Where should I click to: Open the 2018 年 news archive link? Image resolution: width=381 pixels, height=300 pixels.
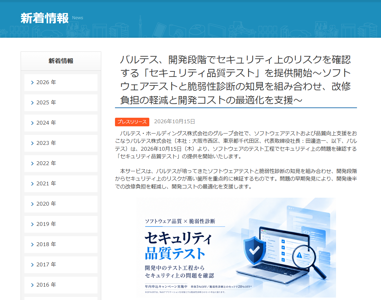pos(61,244)
